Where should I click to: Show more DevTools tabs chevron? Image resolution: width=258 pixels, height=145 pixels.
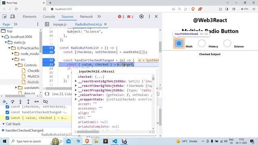click(x=99, y=17)
